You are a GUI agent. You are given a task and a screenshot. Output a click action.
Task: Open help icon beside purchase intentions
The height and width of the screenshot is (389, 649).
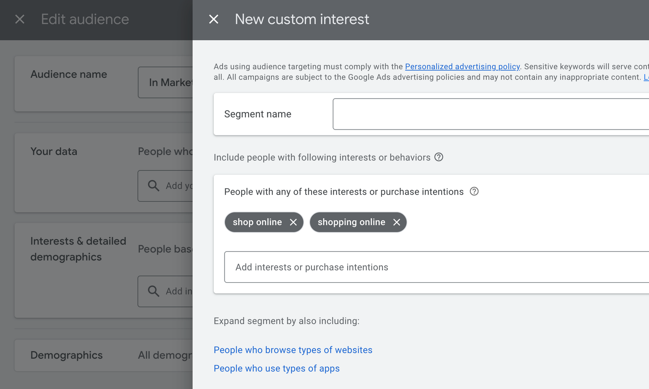[474, 192]
